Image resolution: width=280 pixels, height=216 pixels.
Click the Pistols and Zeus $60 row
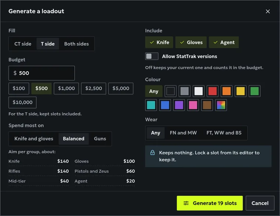click(x=105, y=171)
